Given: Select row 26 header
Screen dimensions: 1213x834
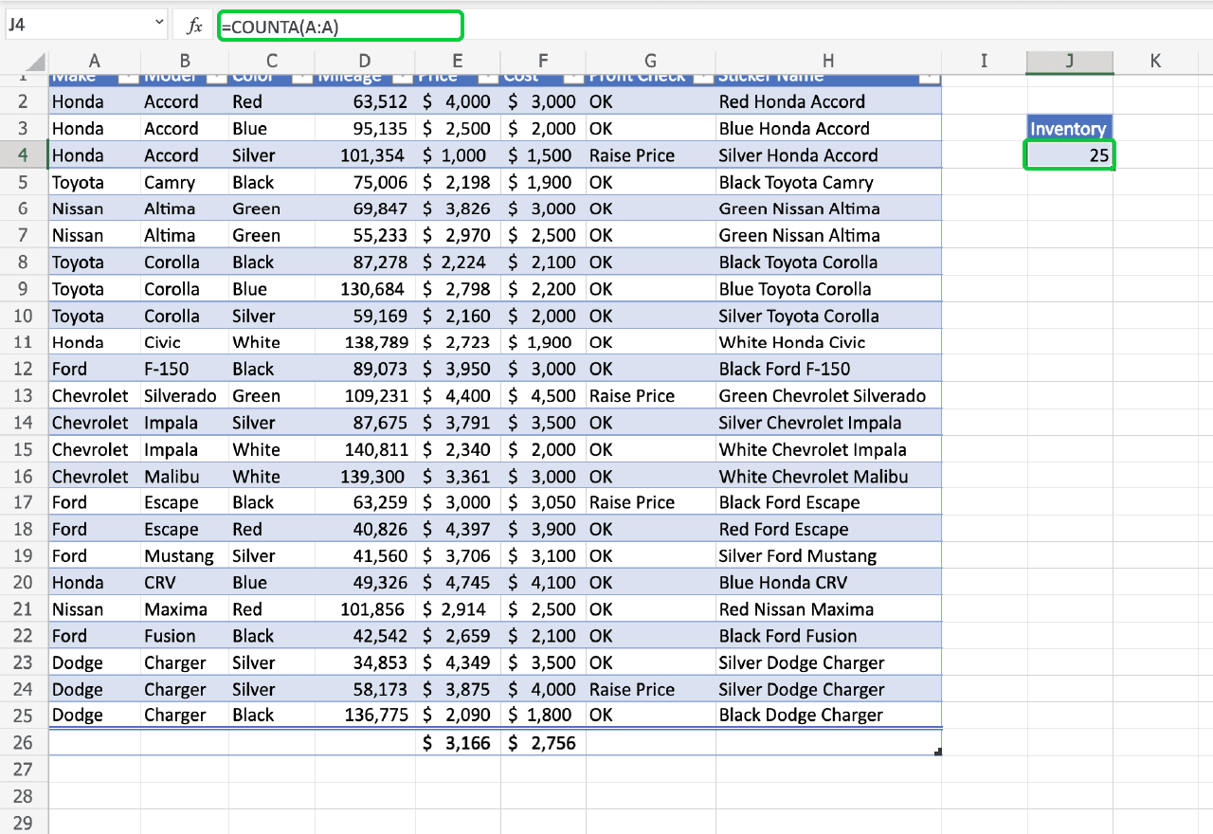Looking at the screenshot, I should [x=24, y=742].
